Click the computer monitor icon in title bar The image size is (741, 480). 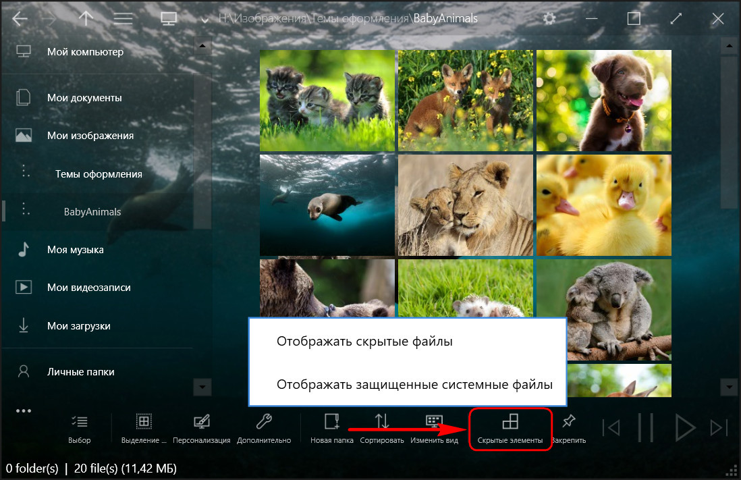(169, 18)
